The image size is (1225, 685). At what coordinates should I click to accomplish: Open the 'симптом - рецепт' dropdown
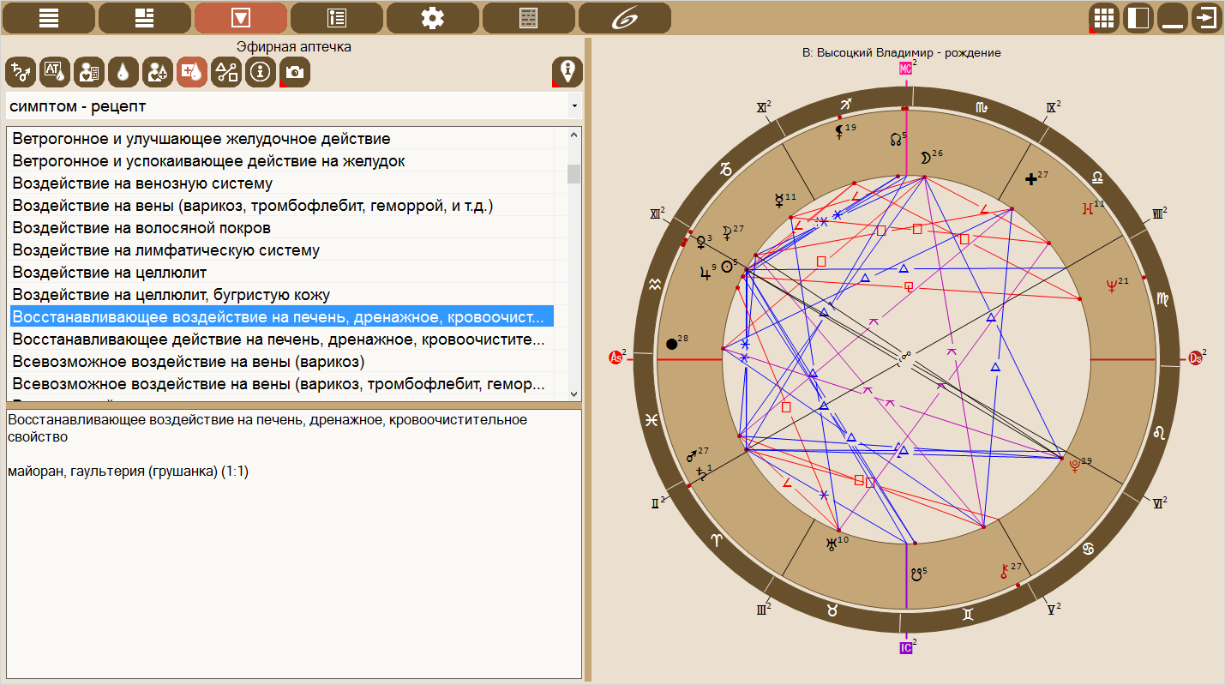click(293, 106)
